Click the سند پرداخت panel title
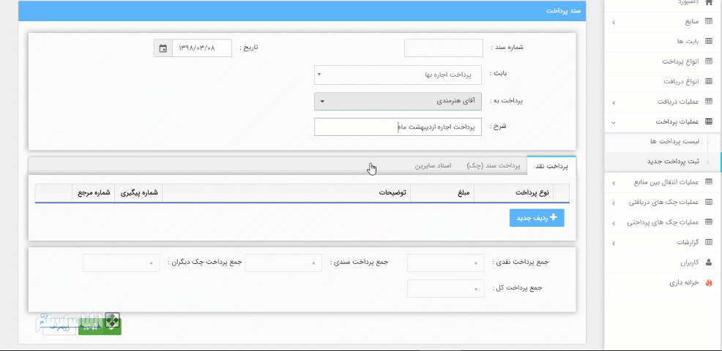 562,10
